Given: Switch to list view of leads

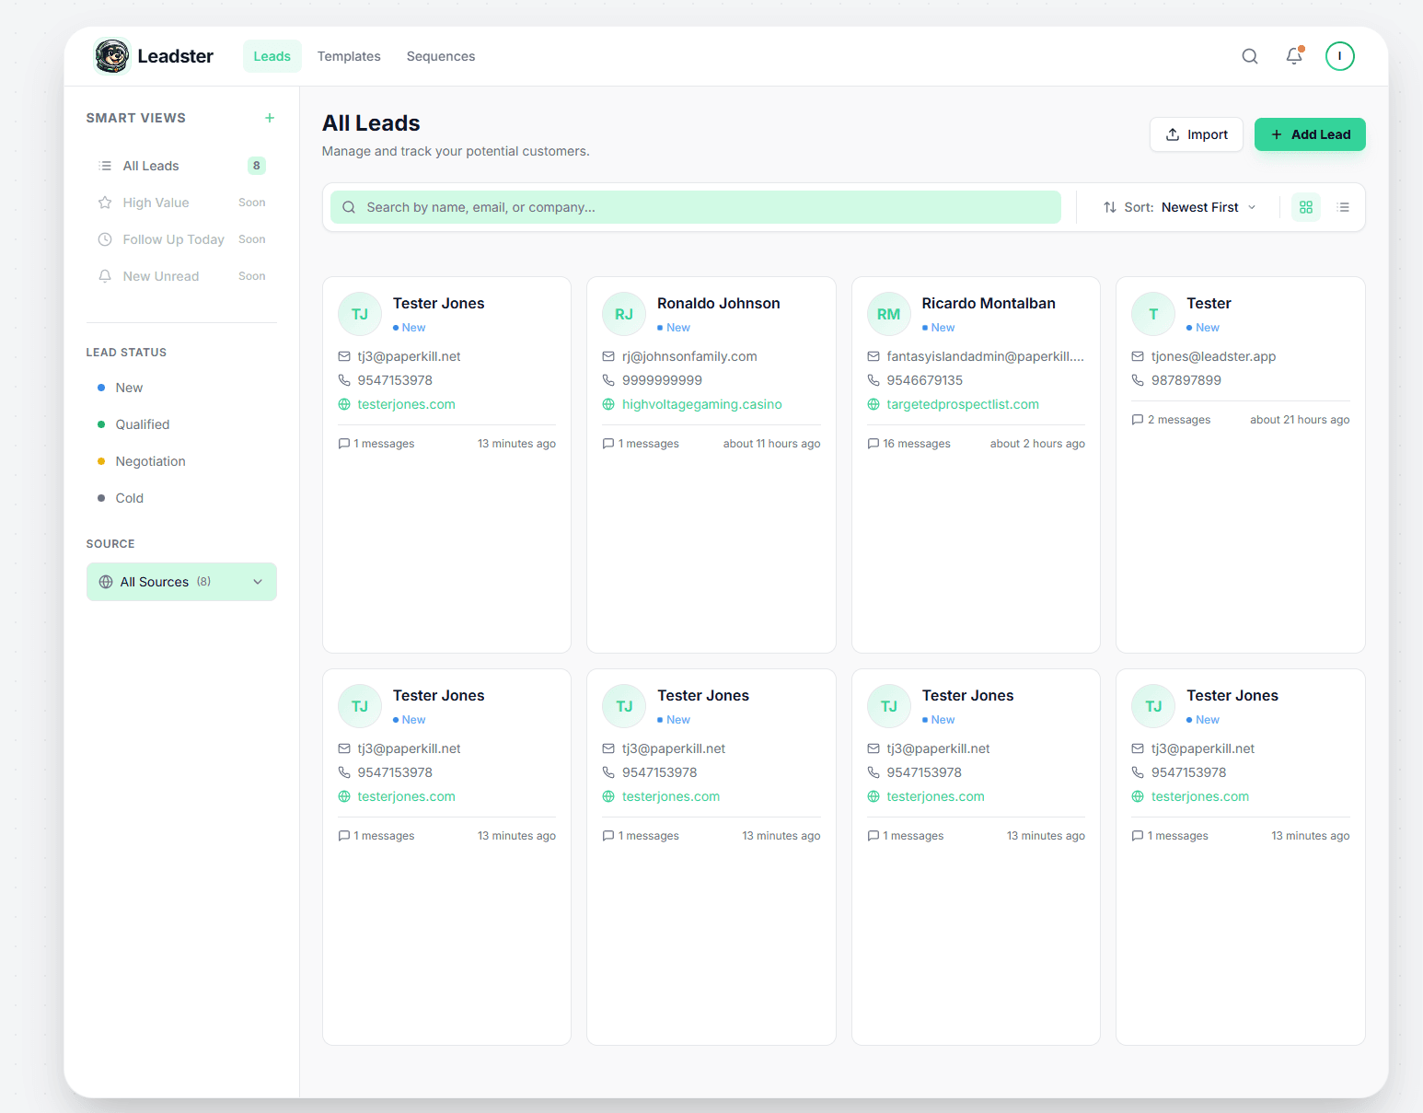Looking at the screenshot, I should point(1343,206).
